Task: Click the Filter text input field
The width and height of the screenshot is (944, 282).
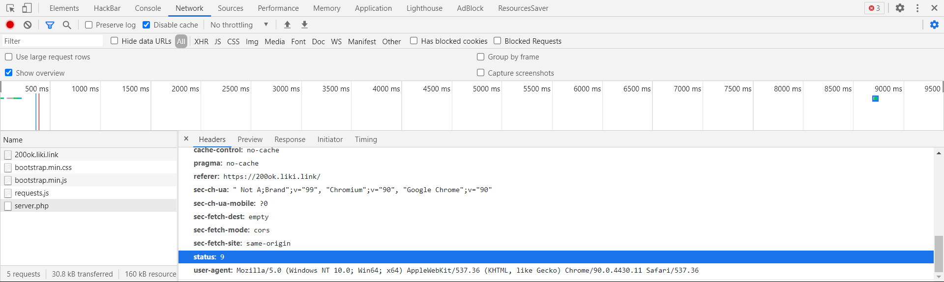Action: pyautogui.click(x=53, y=41)
